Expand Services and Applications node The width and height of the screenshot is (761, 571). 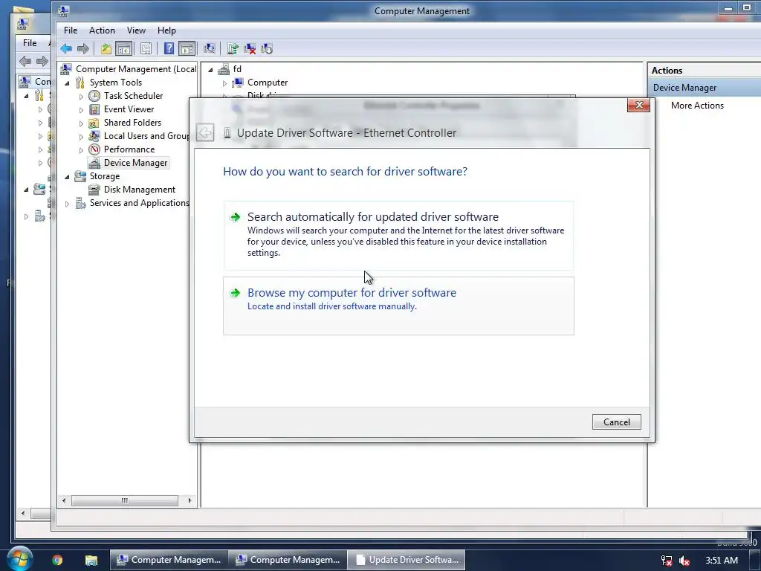click(68, 204)
